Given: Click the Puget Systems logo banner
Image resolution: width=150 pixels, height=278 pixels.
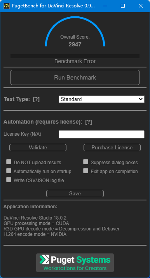Looking at the screenshot, I should tap(75, 263).
